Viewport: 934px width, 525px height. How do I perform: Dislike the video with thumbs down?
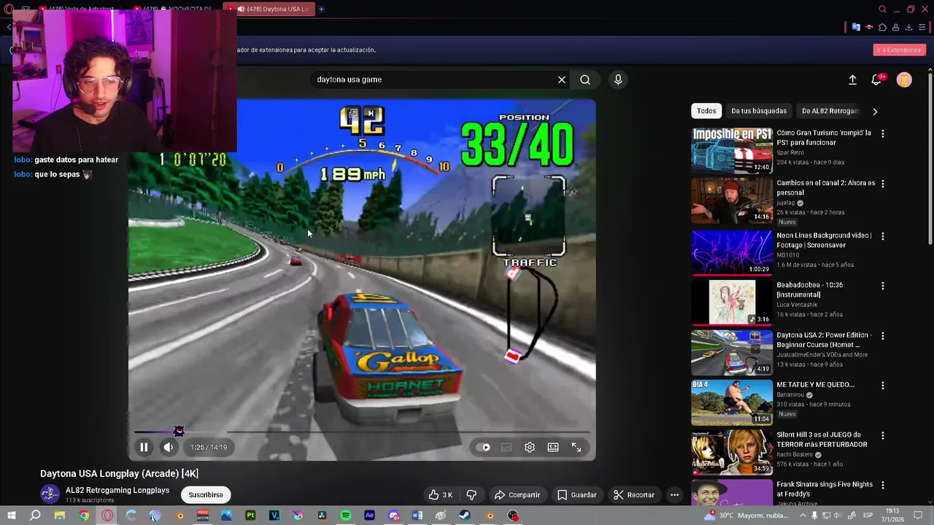point(471,494)
